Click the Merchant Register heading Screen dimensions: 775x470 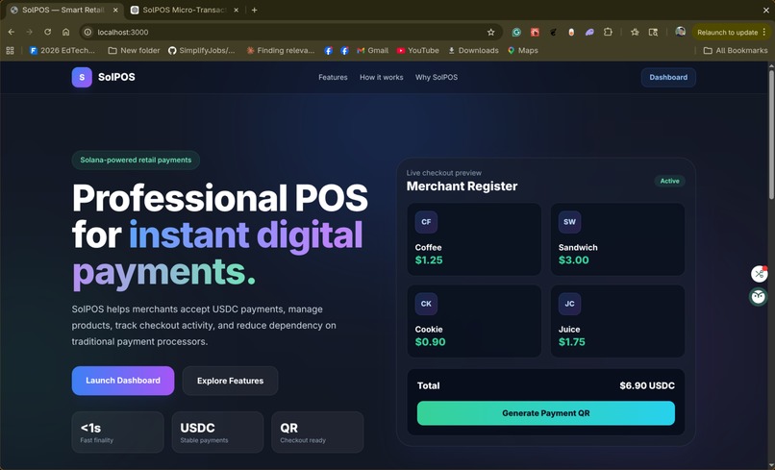[462, 186]
